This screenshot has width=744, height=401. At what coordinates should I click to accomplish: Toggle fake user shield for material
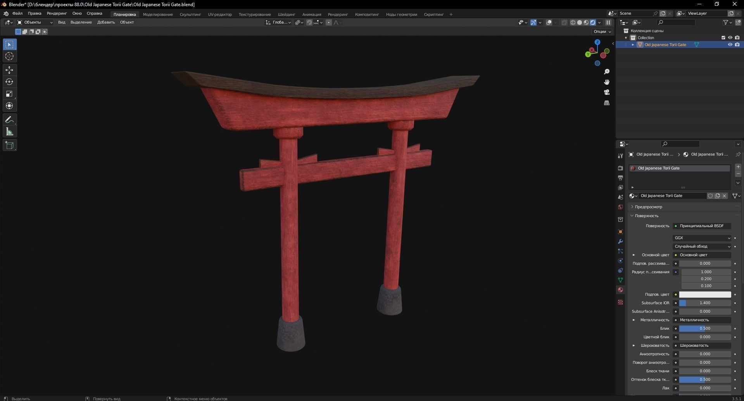(710, 196)
